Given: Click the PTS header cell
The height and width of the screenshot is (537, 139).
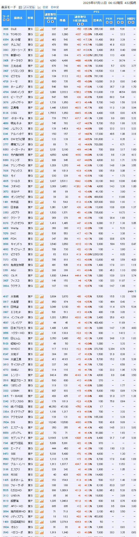Looking at the screenshot, I should point(96,12).
